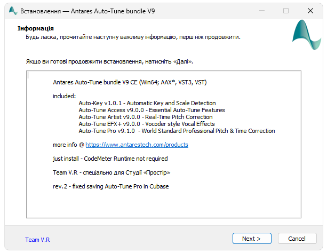This screenshot has height=252, width=327.
Task: Click the bundle V9 CE title line
Action: pyautogui.click(x=130, y=82)
